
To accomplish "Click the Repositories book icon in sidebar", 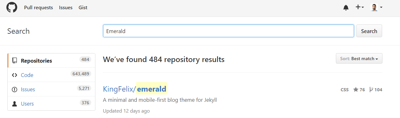I will pyautogui.click(x=14, y=60).
